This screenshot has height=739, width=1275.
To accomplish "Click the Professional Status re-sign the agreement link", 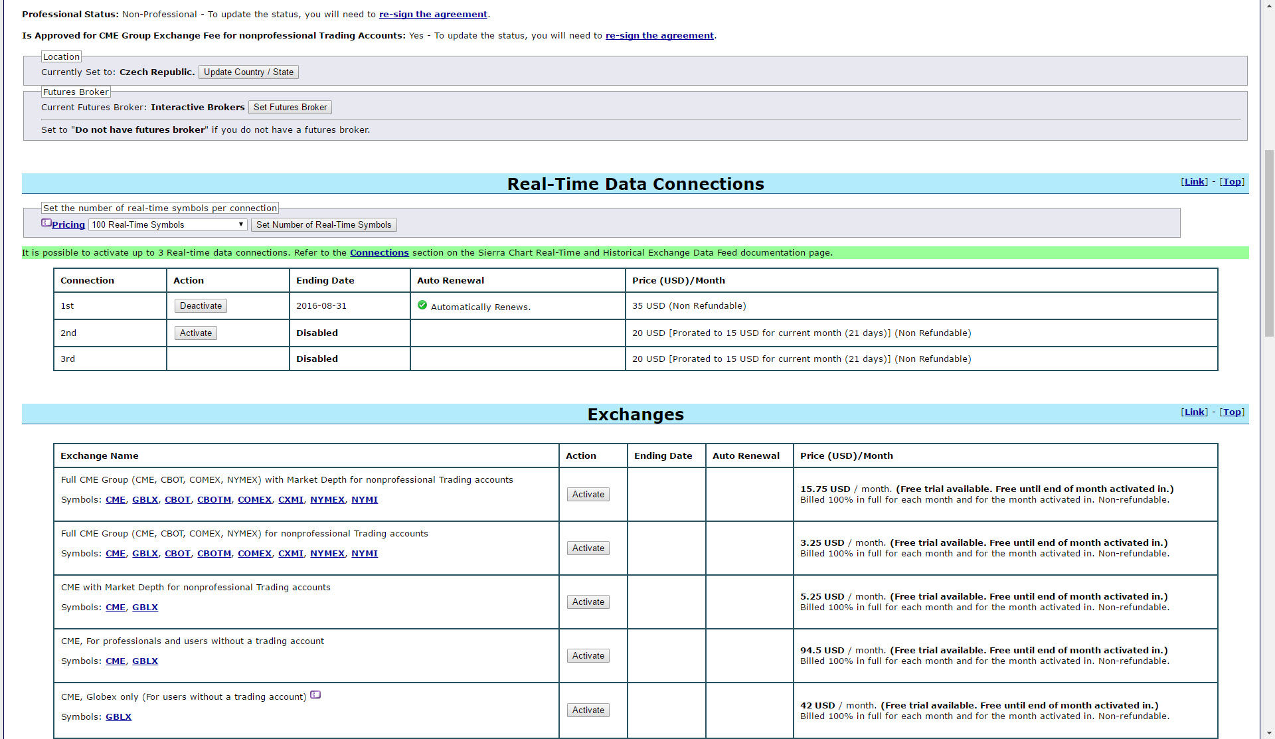I will click(x=433, y=15).
